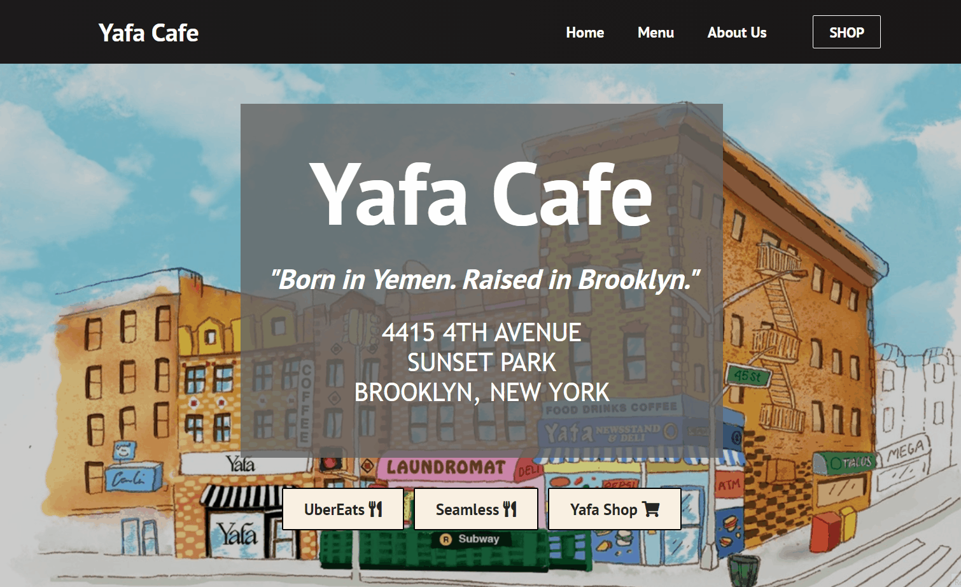Open the Menu page in navbar
The height and width of the screenshot is (587, 961).
click(x=656, y=32)
